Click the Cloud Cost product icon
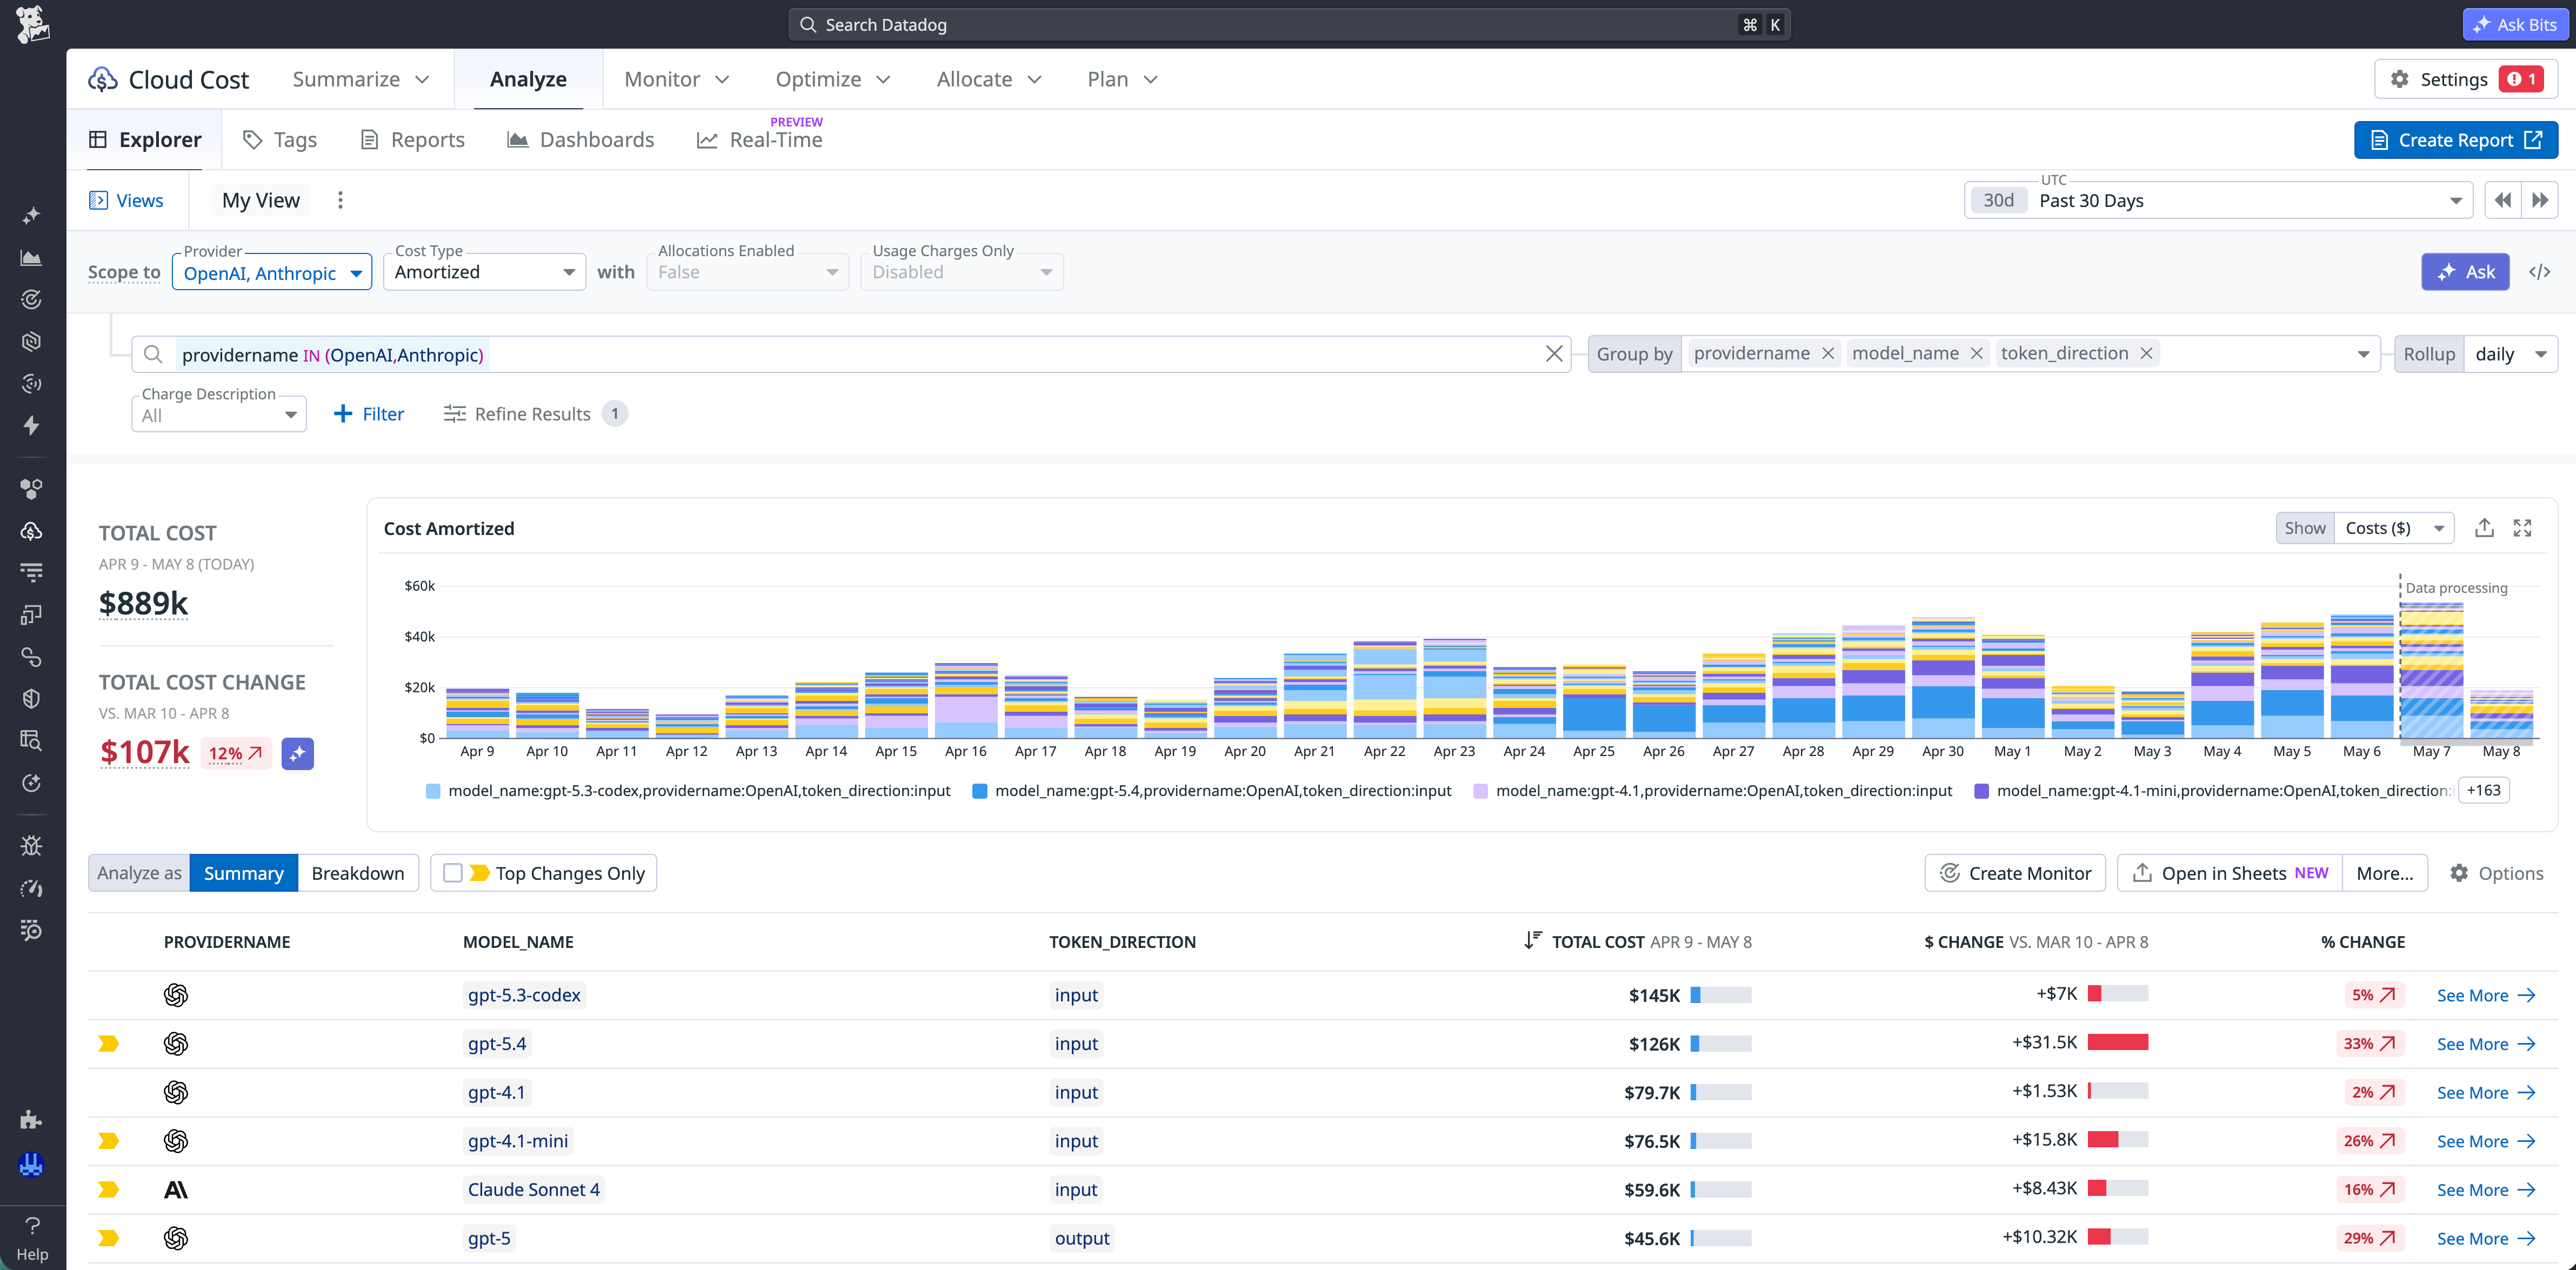Image resolution: width=2576 pixels, height=1270 pixels. [x=102, y=79]
